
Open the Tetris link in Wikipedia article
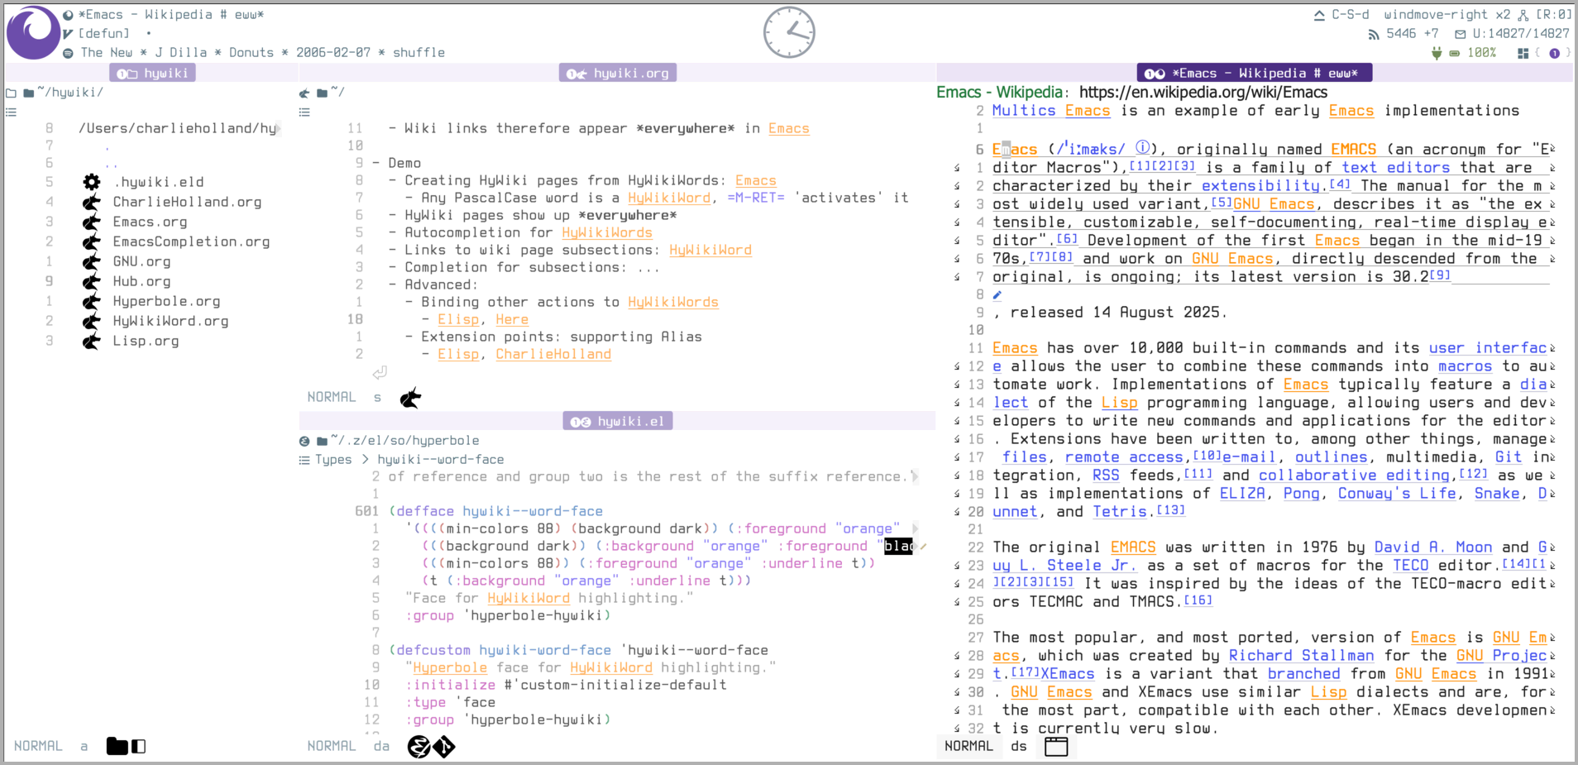pyautogui.click(x=1120, y=511)
